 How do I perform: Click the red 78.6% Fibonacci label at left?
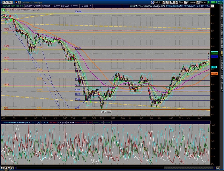(x=6, y=29)
